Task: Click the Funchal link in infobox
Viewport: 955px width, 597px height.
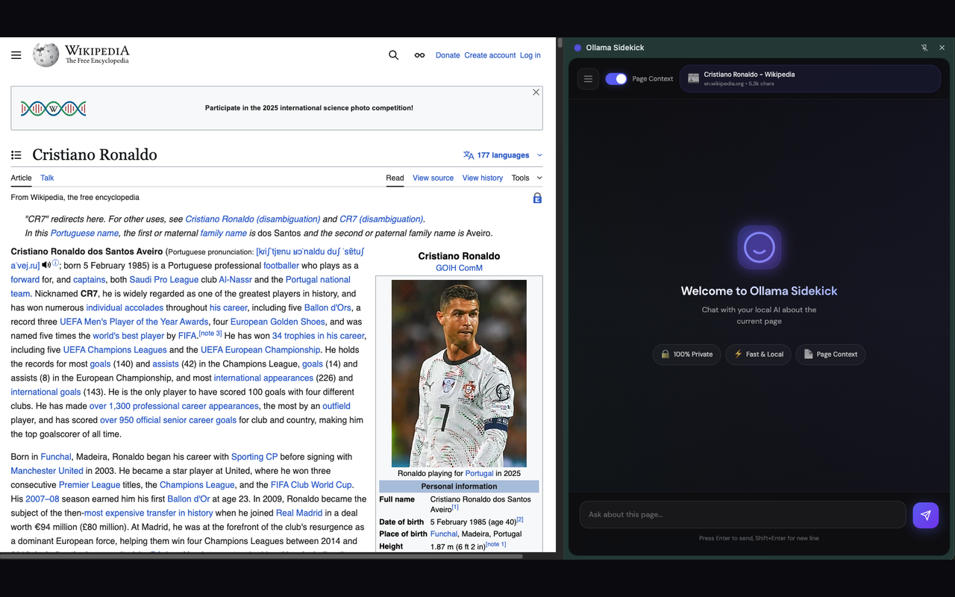Action: pyautogui.click(x=444, y=534)
